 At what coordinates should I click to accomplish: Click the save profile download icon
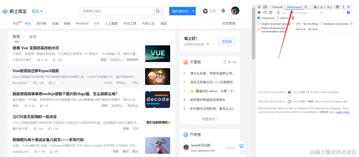pos(284,12)
